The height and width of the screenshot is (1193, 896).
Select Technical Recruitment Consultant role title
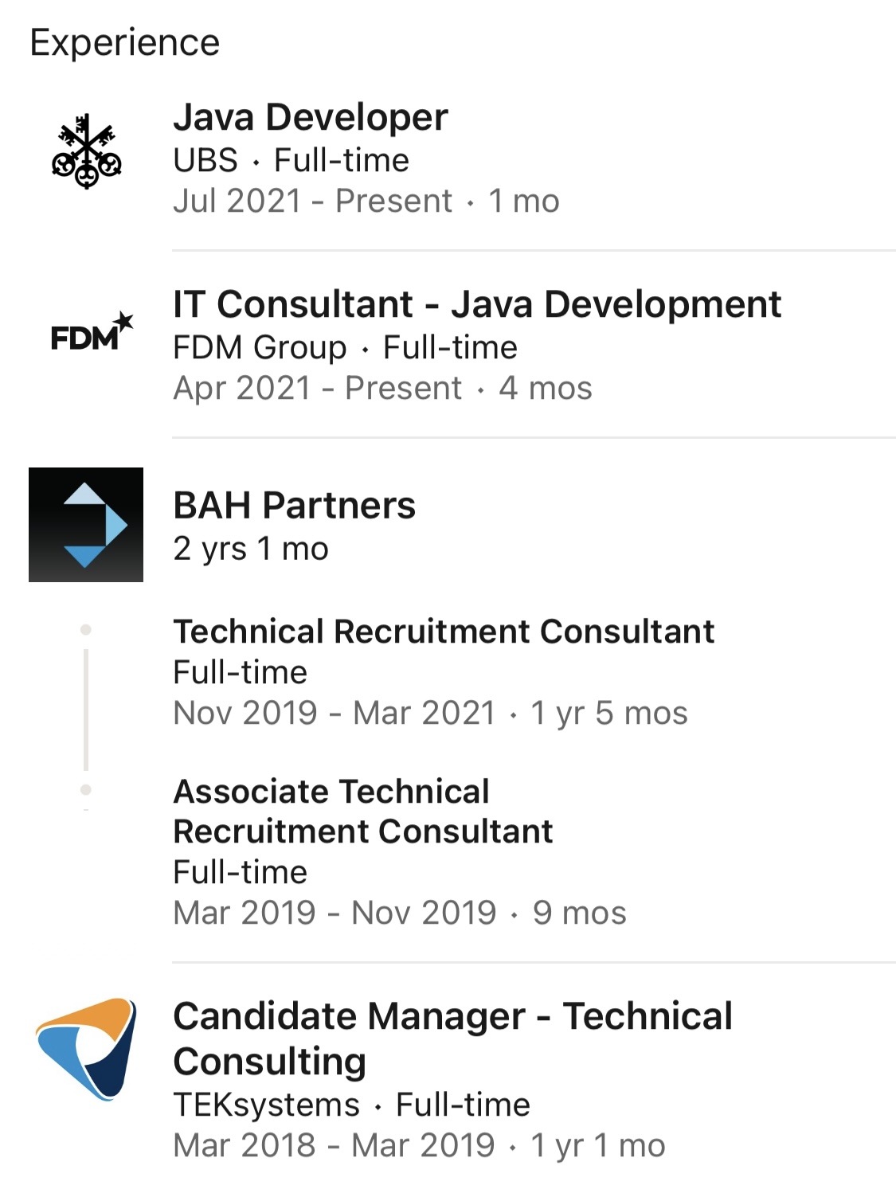[x=443, y=632]
